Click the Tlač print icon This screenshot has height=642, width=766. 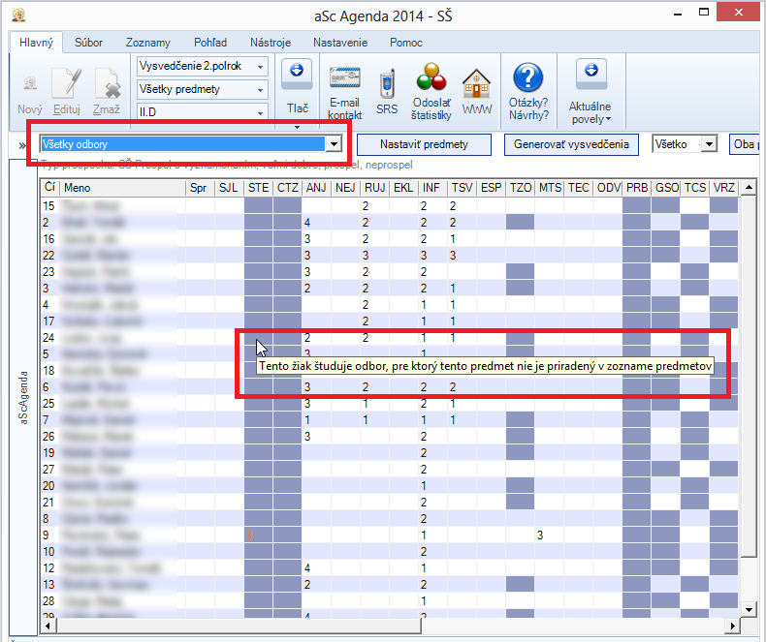[297, 75]
